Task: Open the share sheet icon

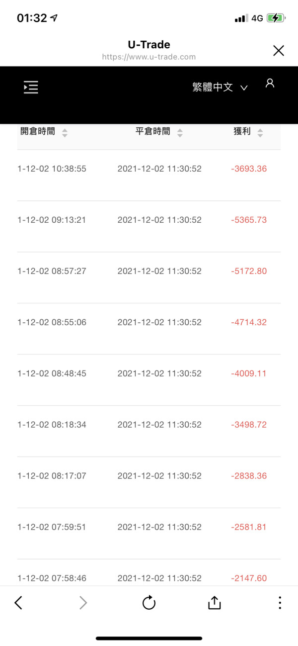Action: click(x=214, y=603)
